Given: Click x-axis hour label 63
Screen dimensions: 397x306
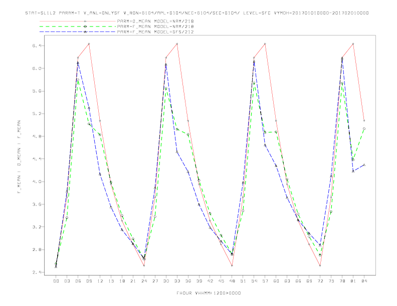Looking at the screenshot, I should tap(287, 281).
